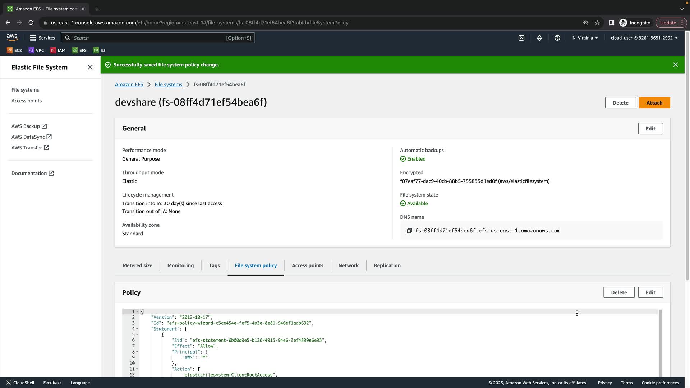Open the File systems breadcrumb link
The image size is (690, 388).
168,84
